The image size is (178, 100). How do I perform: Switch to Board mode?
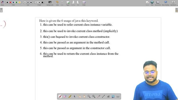click(147, 3)
